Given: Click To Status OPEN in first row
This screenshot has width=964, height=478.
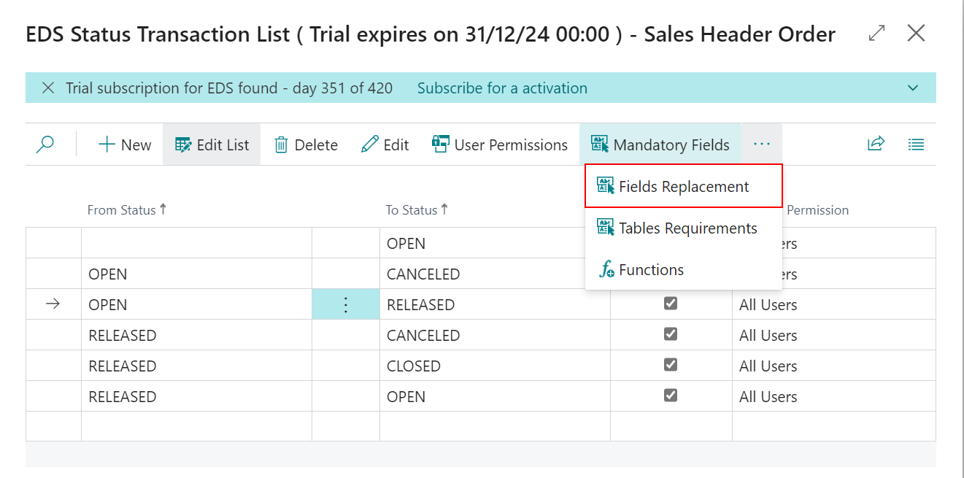Looking at the screenshot, I should pos(495,243).
